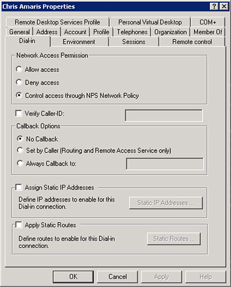
Task: Close the Chris Amaris Properties dialog
Action: click(x=224, y=7)
